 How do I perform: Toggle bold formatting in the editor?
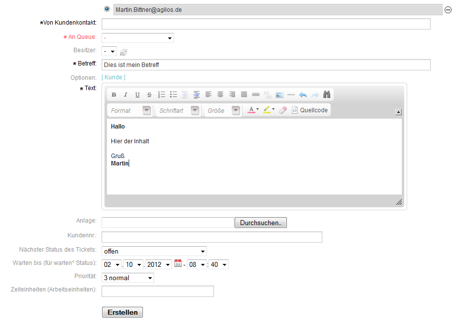coord(114,95)
